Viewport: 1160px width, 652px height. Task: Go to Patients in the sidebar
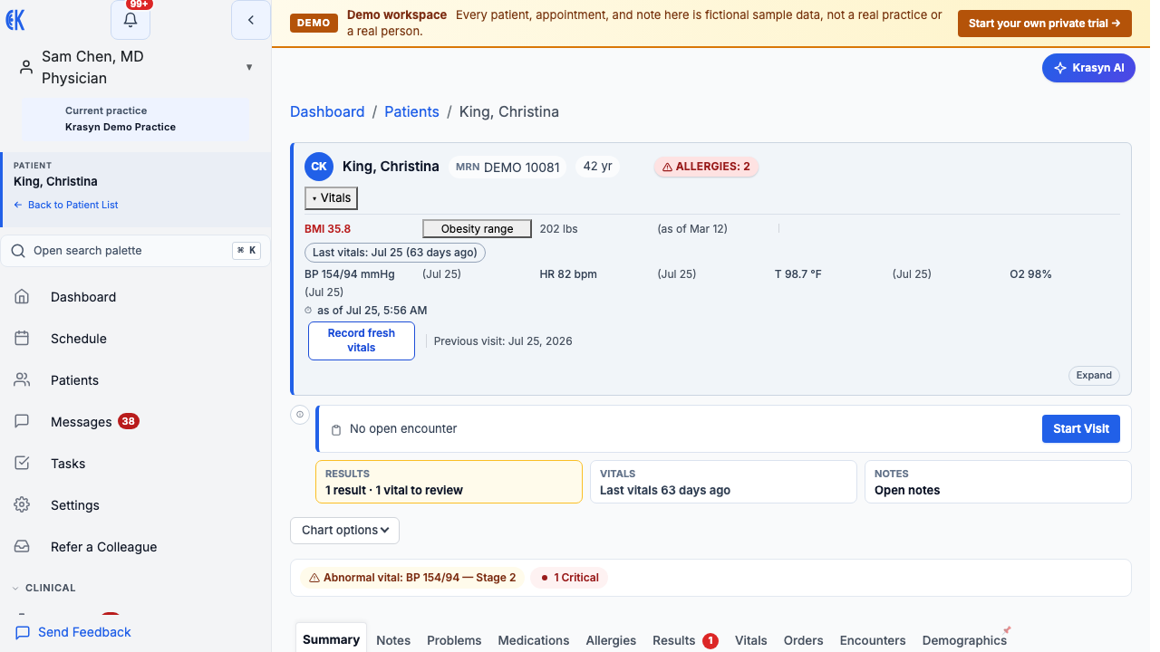coord(136,380)
